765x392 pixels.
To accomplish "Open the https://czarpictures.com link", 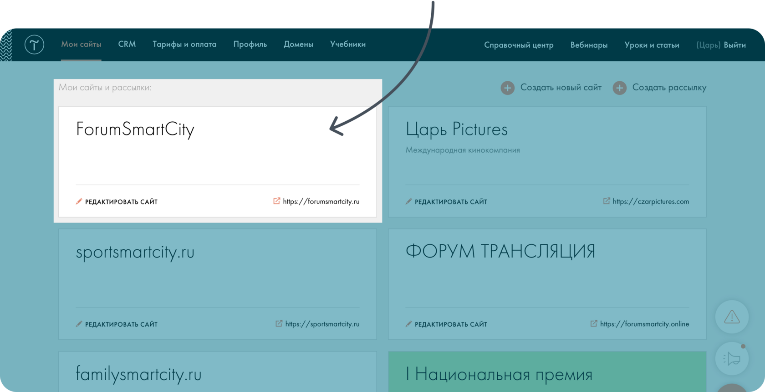I will [x=651, y=201].
